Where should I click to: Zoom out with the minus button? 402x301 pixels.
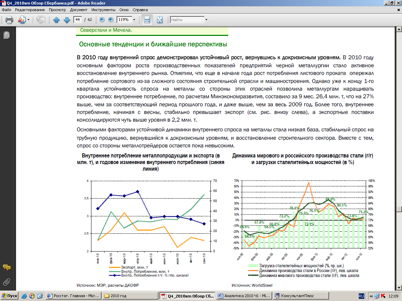coord(102,20)
